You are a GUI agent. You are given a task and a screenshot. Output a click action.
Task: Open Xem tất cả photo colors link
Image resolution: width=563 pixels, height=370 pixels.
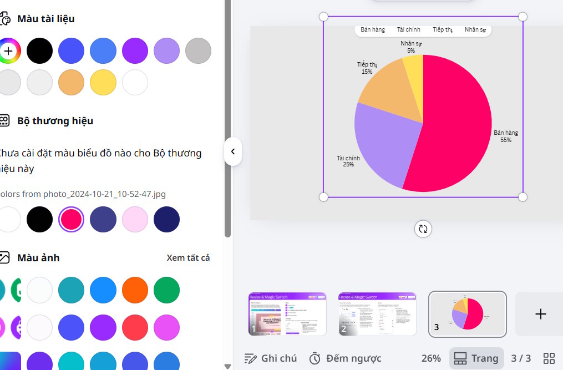coord(188,257)
